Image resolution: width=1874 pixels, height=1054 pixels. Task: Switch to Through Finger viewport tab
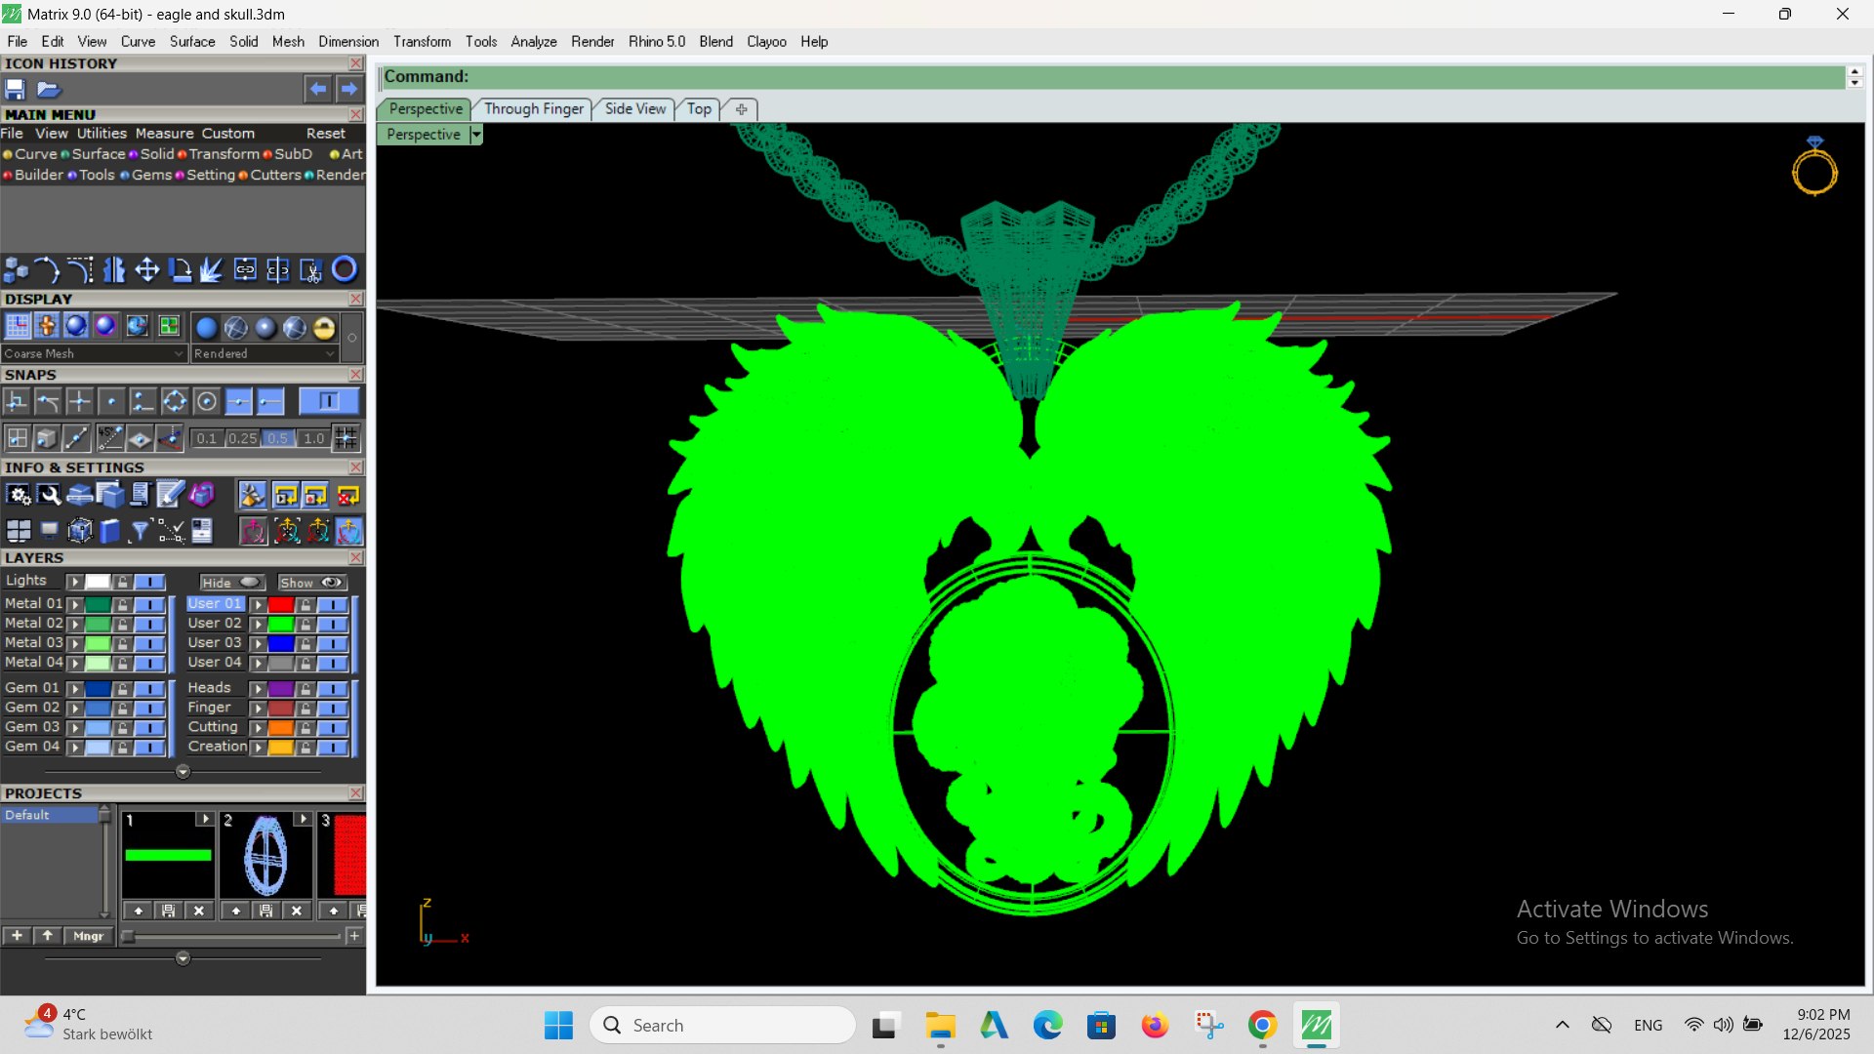(x=533, y=108)
